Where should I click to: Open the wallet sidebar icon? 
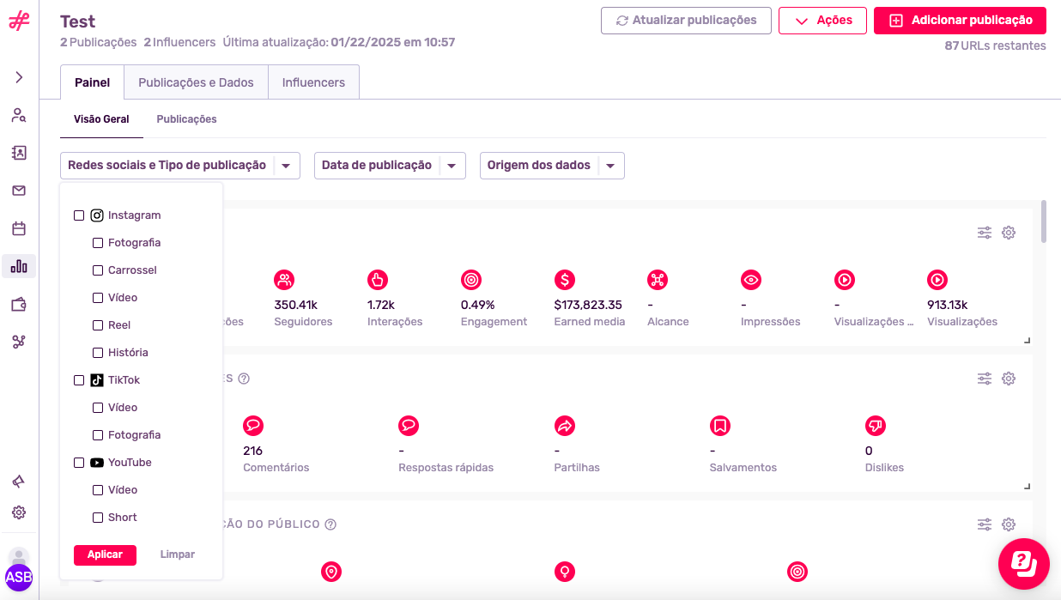click(19, 304)
